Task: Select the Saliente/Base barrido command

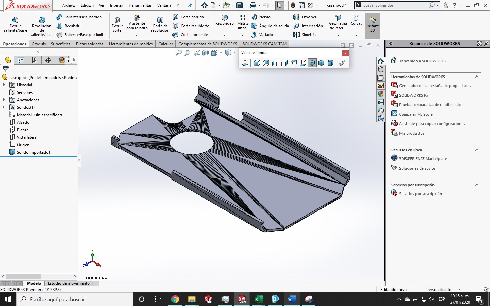Action: click(79, 17)
